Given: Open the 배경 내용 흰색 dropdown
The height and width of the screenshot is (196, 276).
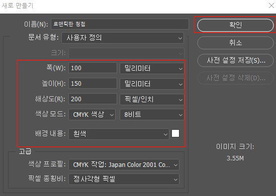Looking at the screenshot, I should 119,134.
